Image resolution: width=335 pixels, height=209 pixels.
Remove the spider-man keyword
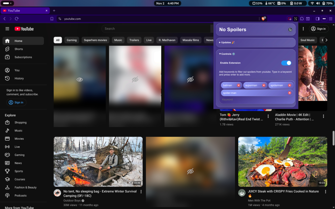pos(289,93)
